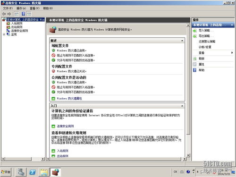Click the properties icon in actions pane

[x=195, y=64]
